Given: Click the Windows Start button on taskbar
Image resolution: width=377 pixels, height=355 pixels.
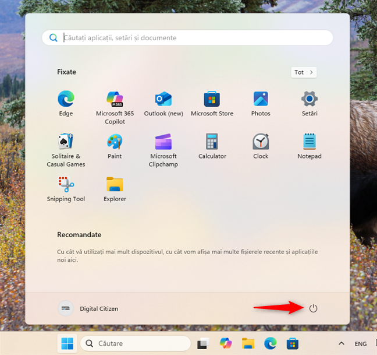Looking at the screenshot, I should coord(67,343).
